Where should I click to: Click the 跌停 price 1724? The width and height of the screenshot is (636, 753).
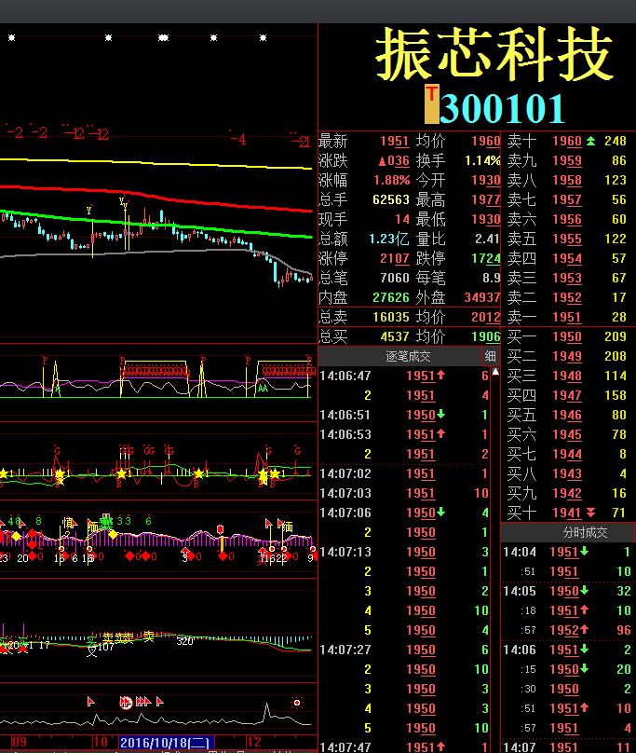[486, 259]
